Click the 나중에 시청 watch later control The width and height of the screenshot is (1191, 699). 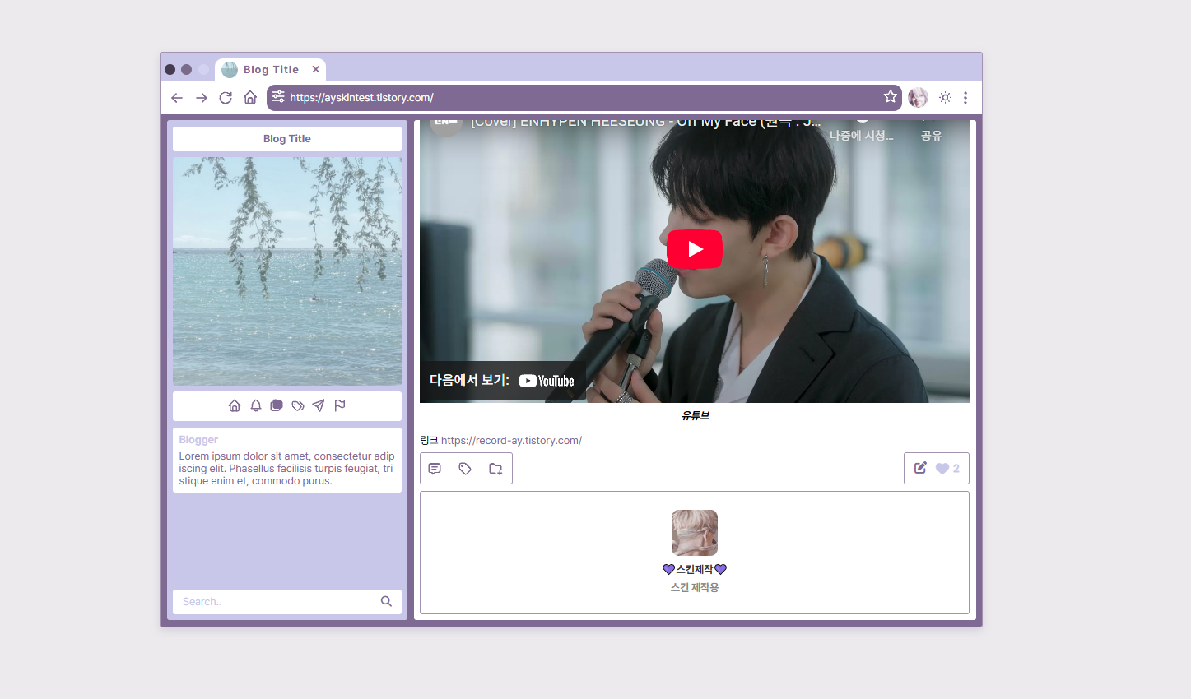[x=861, y=135]
